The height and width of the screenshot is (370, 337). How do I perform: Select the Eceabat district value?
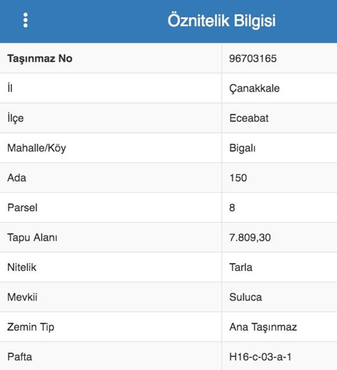pyautogui.click(x=249, y=118)
